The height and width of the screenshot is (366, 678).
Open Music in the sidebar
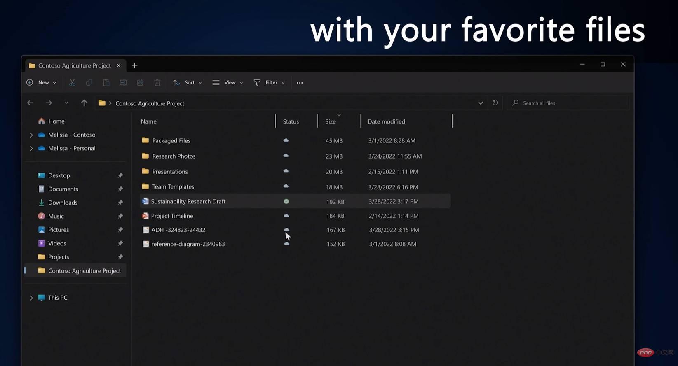(x=56, y=216)
